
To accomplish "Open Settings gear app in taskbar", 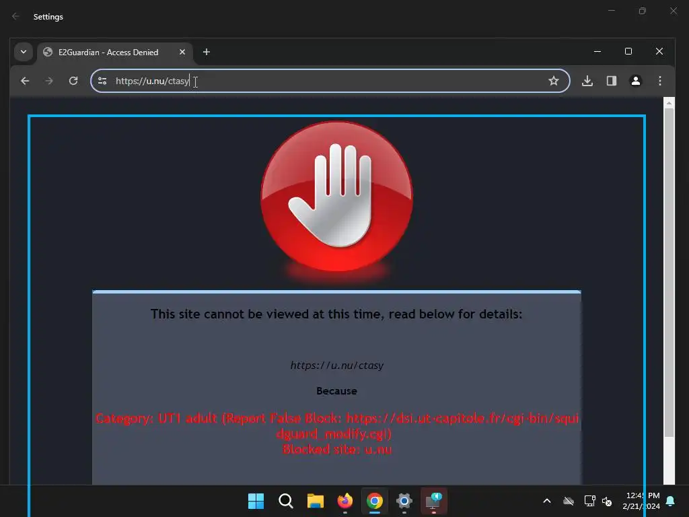I will pyautogui.click(x=404, y=501).
